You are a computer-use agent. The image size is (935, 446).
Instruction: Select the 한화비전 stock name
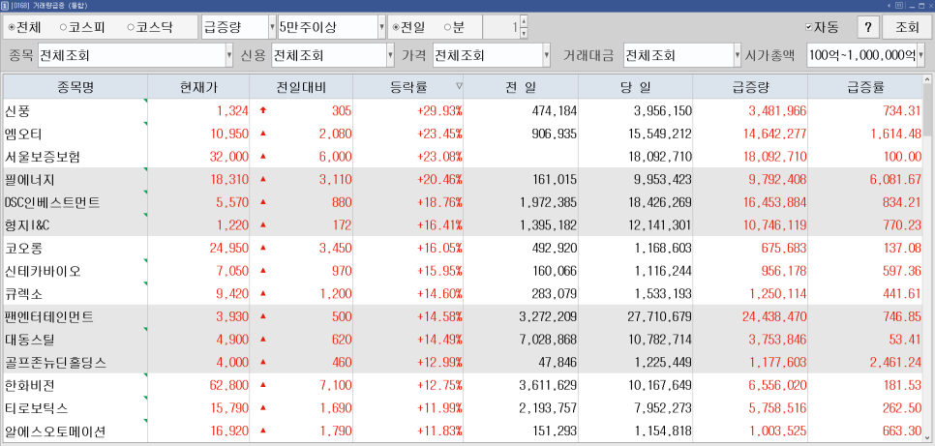30,385
